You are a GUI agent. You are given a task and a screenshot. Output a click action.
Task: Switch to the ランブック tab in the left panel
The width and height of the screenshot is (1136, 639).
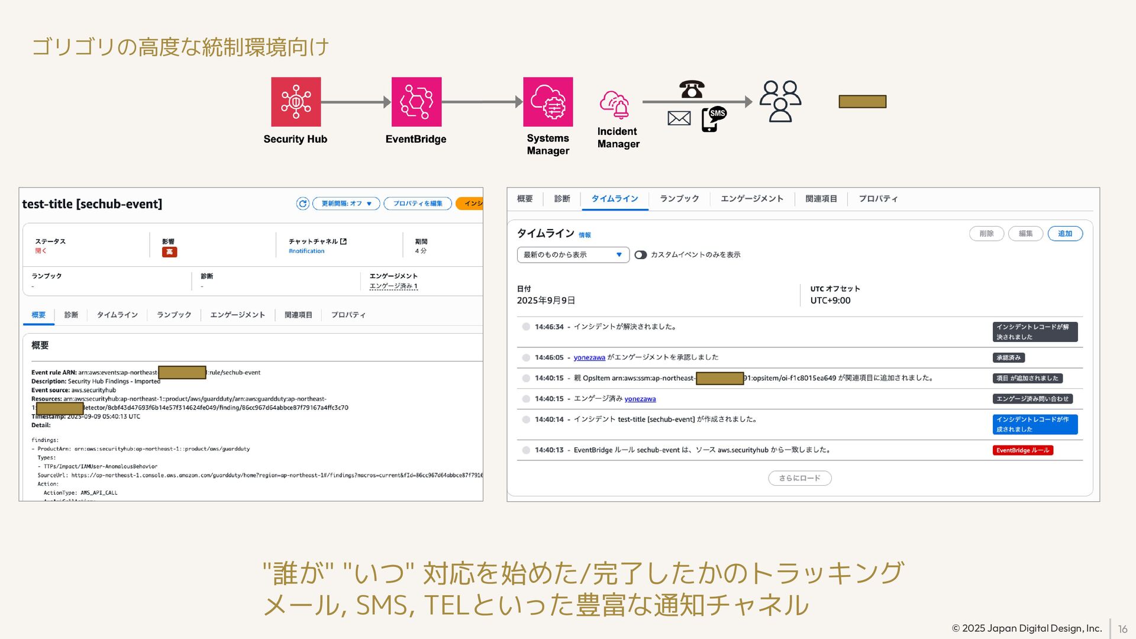coord(174,315)
